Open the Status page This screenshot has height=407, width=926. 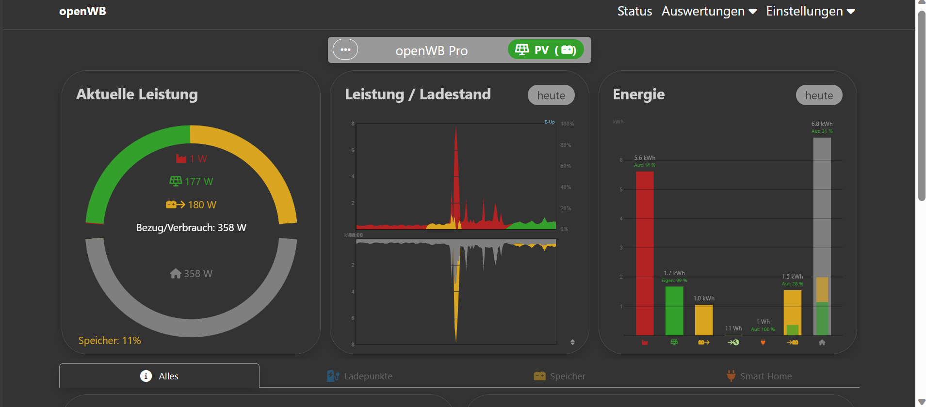point(634,11)
